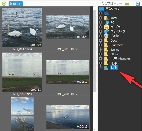142x131 pixels.
Task: Select the Yumi label in the tree
Action: click(x=114, y=18)
